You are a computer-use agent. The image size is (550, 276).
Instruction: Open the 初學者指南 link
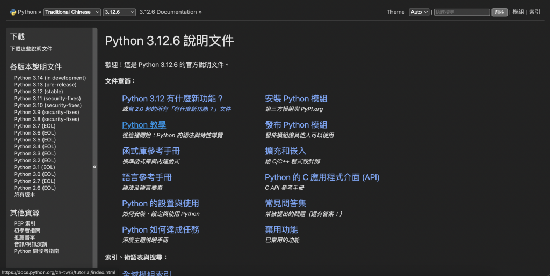(x=27, y=230)
